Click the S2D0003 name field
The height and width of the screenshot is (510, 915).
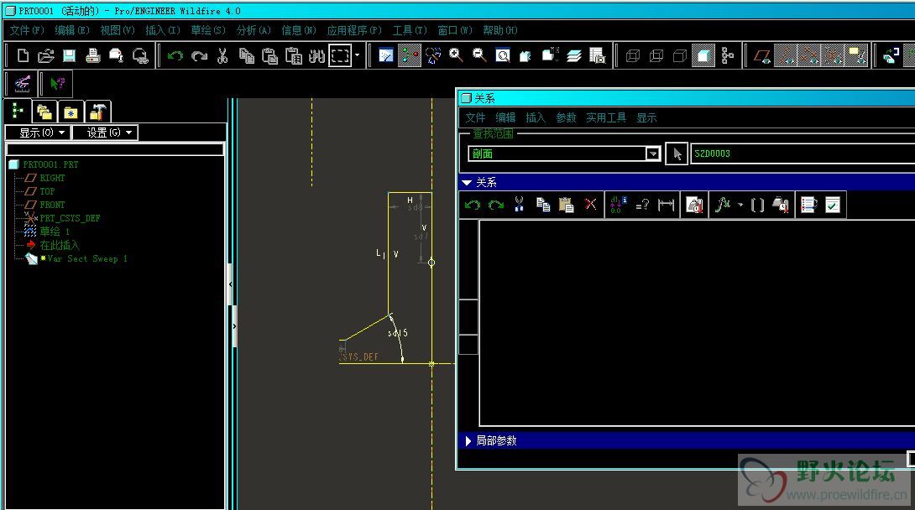803,154
